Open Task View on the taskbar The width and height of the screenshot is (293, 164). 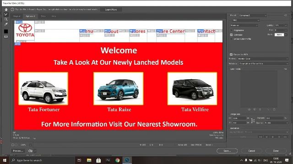(79, 160)
